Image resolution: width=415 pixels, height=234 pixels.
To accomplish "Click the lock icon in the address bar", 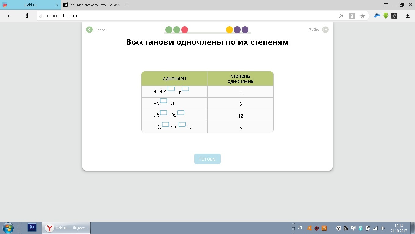I will 352,16.
